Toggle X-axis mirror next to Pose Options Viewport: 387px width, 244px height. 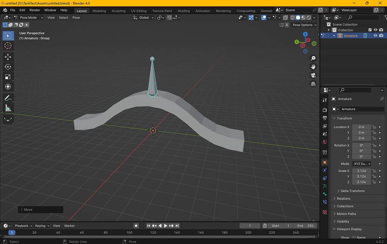coord(287,25)
